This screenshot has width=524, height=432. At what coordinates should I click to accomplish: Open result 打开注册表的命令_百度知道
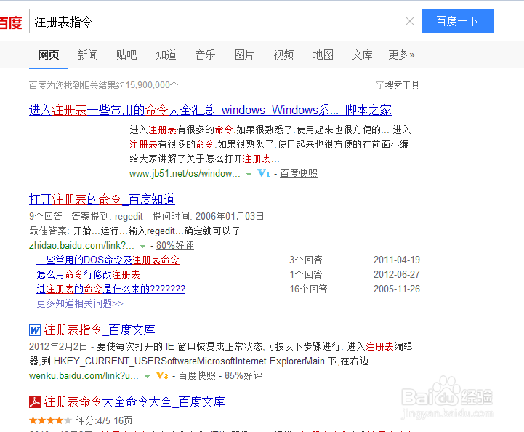pos(102,199)
